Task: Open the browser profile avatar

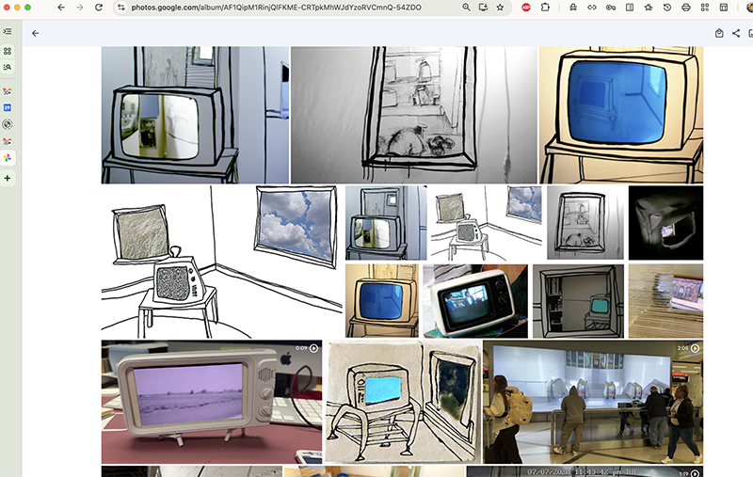Action: 749,8
